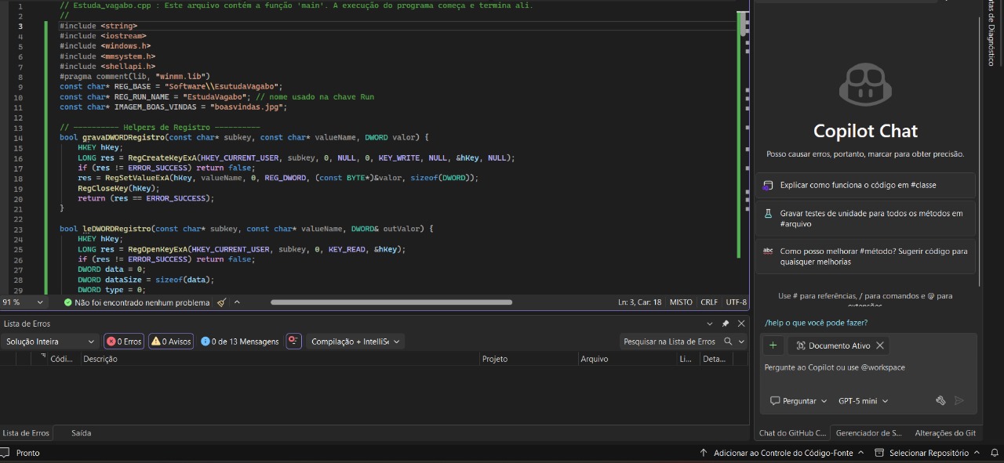Open the Solução Inteira scope dropdown
Viewport: 1004px width, 463px height.
click(49, 342)
